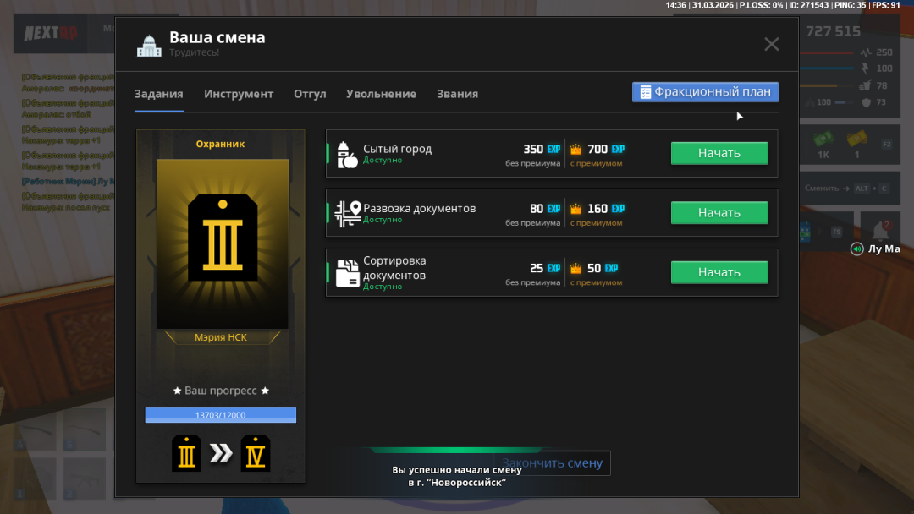The image size is (914, 514).
Task: Click the small rank III badge under progress
Action: (x=186, y=454)
